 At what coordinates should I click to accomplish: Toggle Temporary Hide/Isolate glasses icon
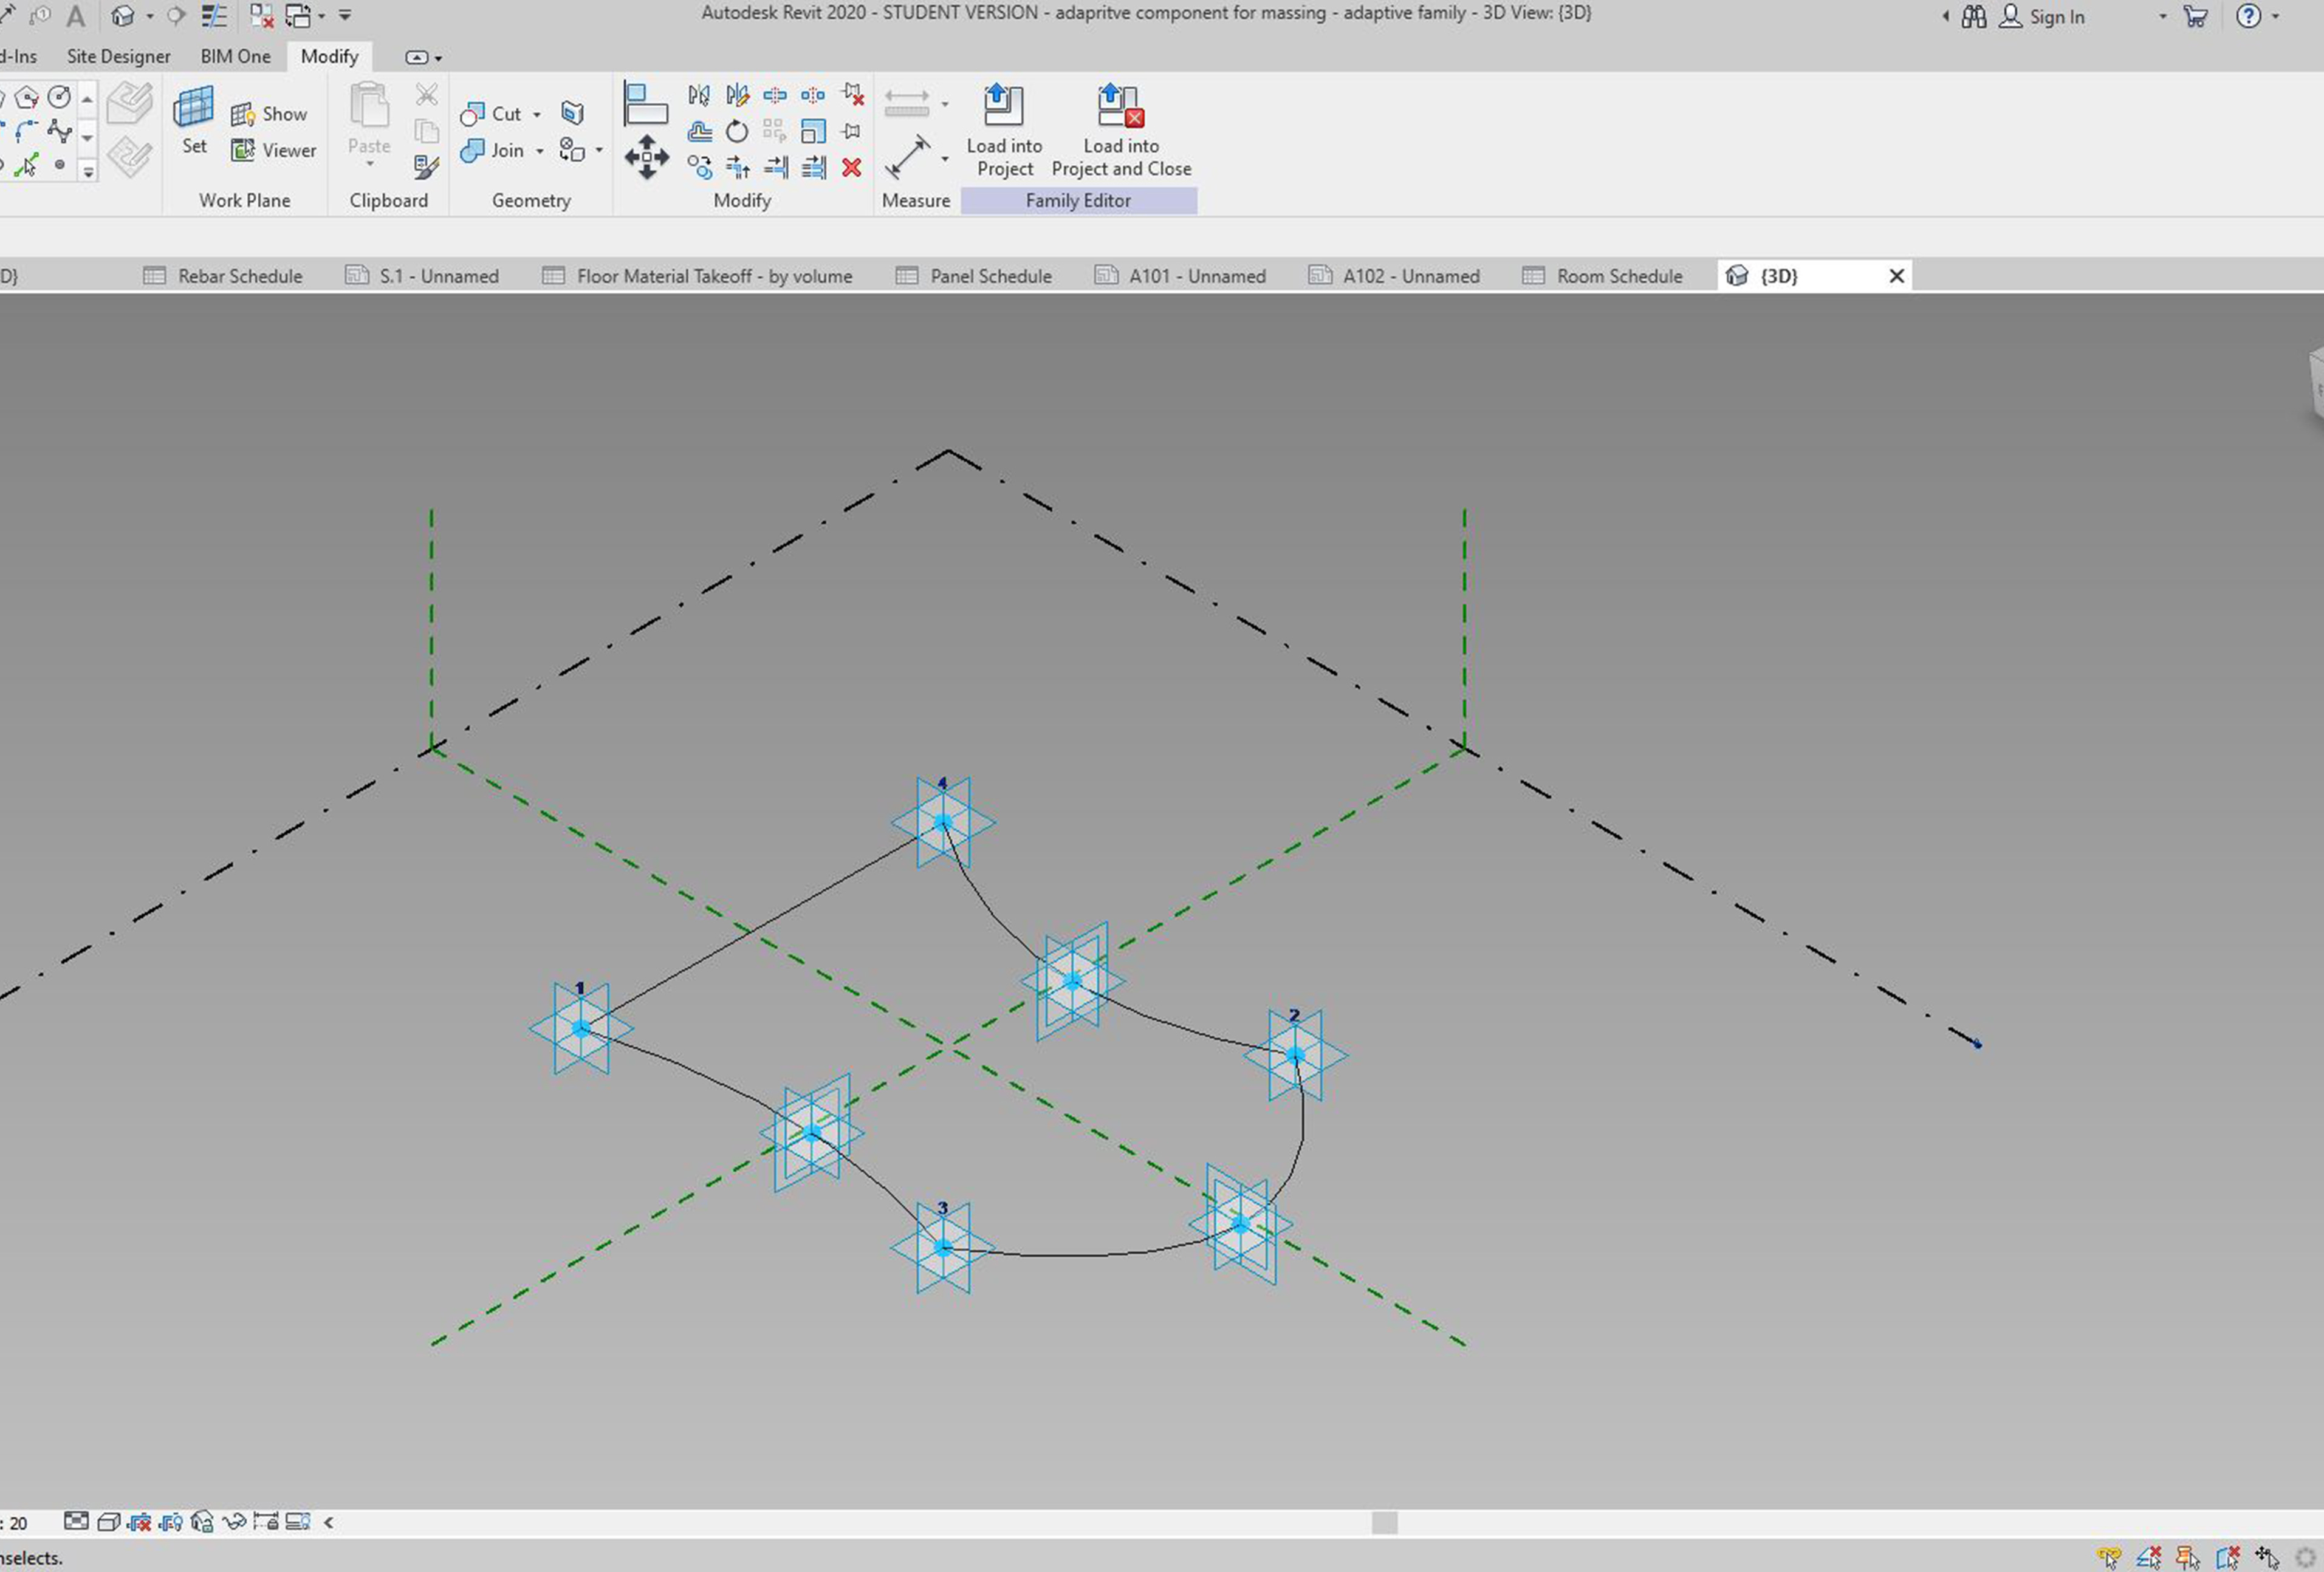click(234, 1522)
